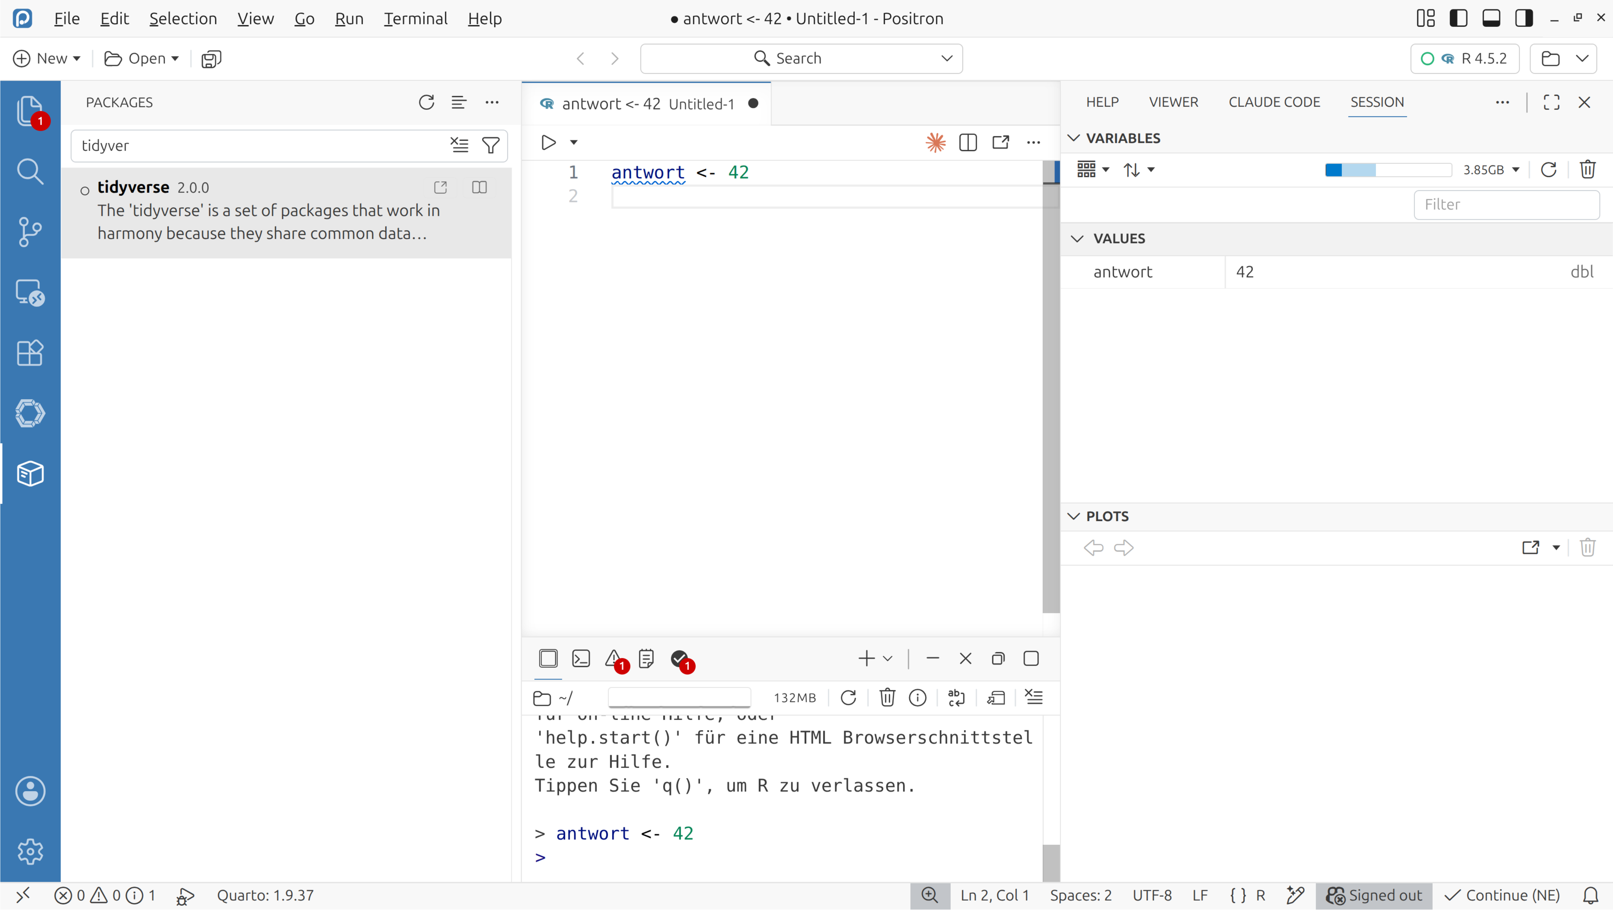The image size is (1613, 910).
Task: Open the Terminal panel icon
Action: 581,659
